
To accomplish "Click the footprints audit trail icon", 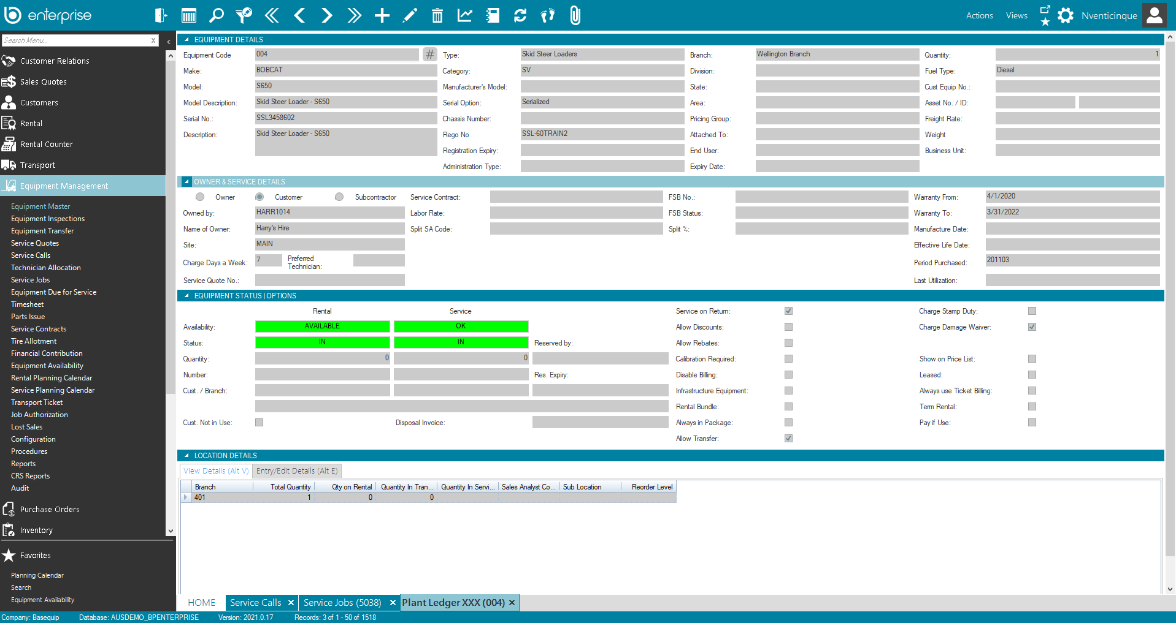I will pos(547,15).
